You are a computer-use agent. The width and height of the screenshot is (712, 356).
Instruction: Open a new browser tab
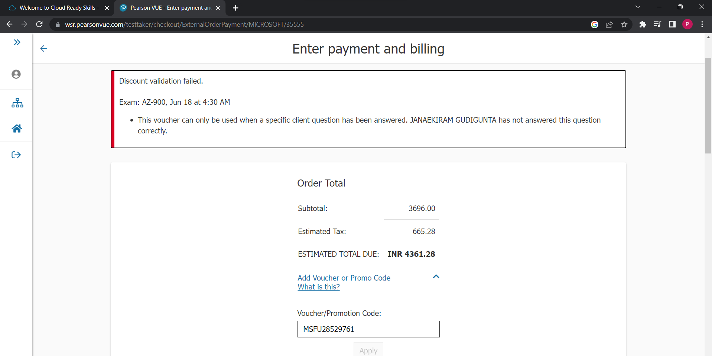235,8
